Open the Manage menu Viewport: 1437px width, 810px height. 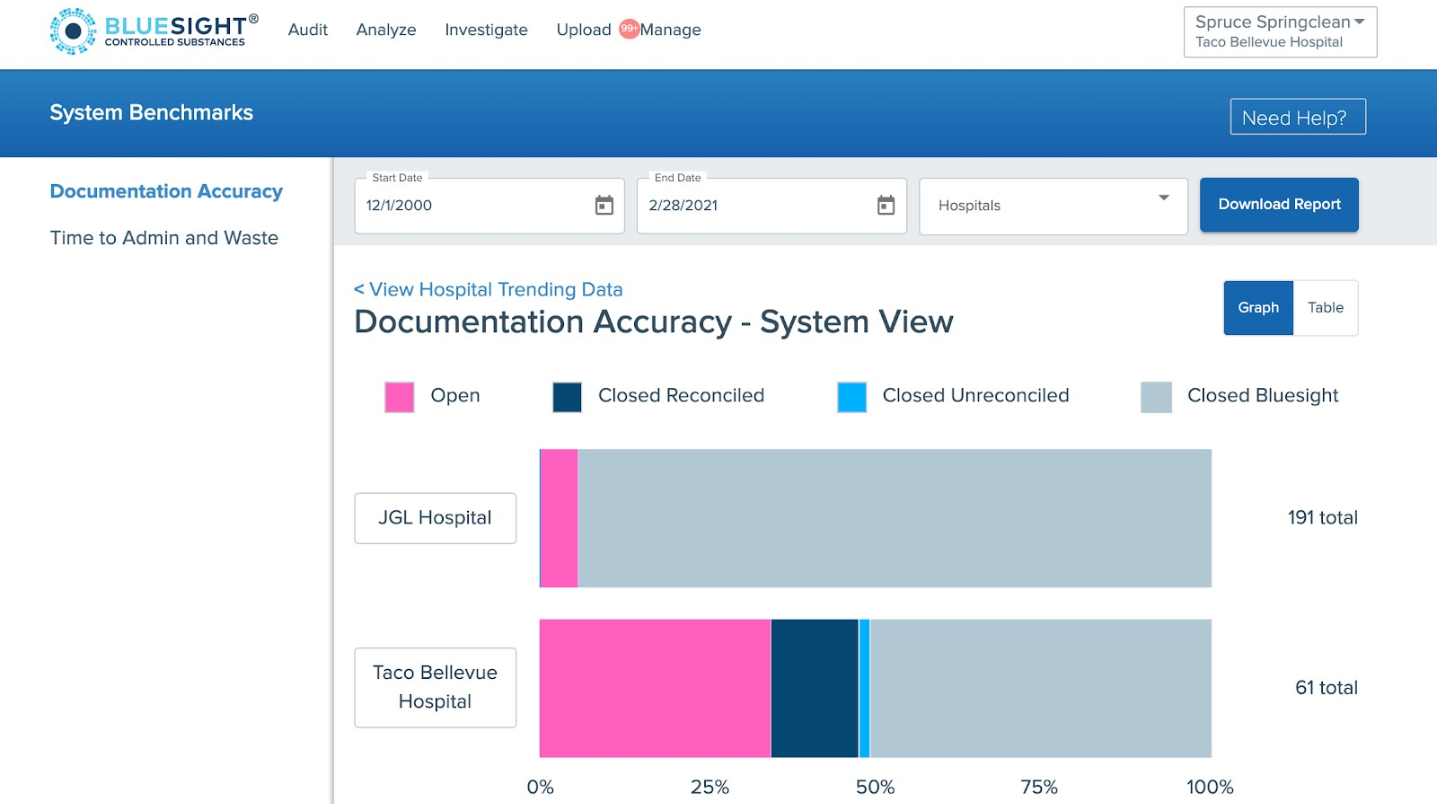coord(671,30)
